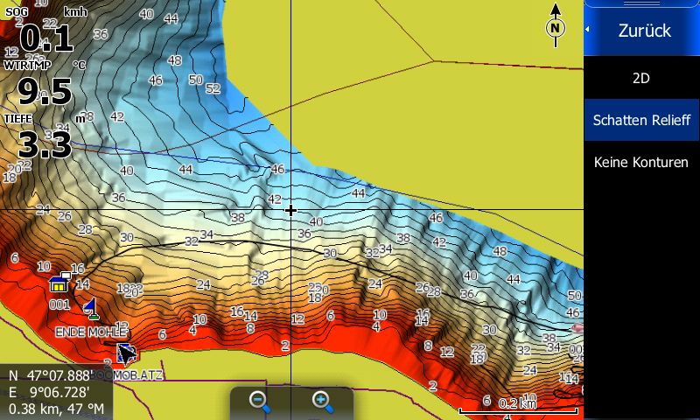Click the zoom out magnifier icon

(260, 402)
